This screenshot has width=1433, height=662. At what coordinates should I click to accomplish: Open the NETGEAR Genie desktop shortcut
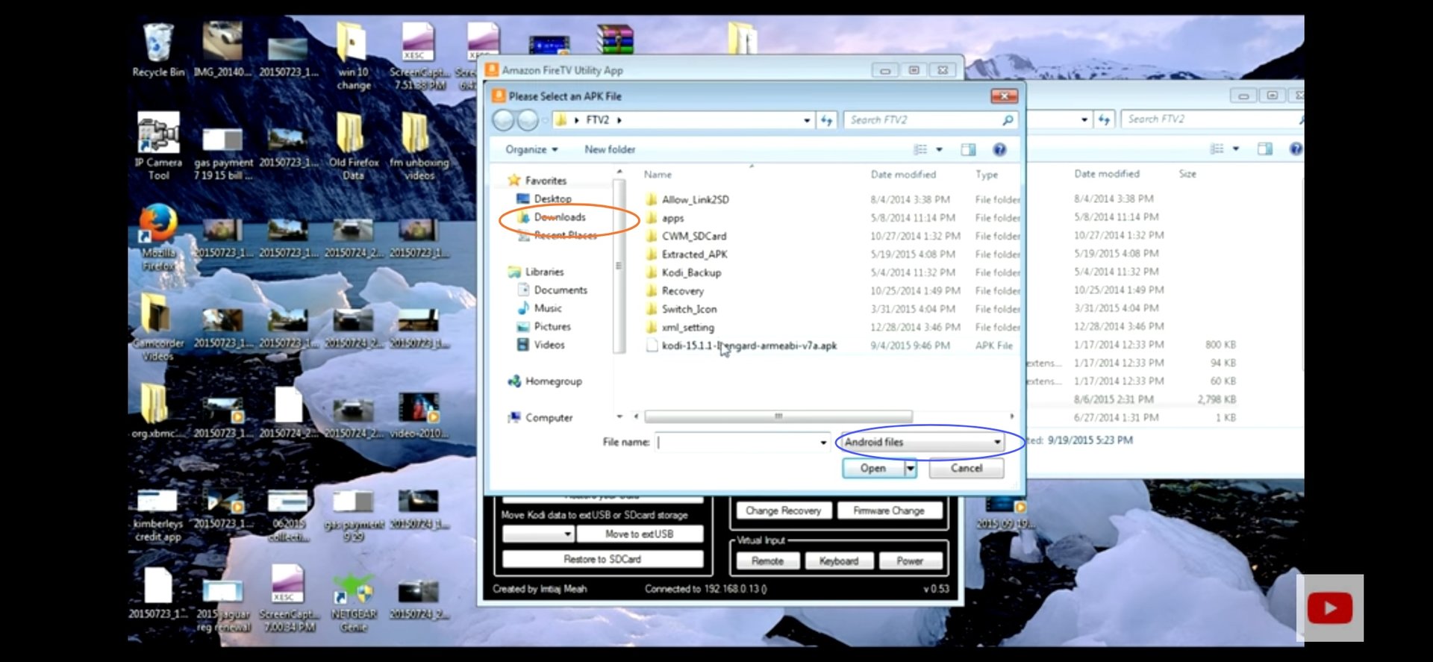click(353, 603)
